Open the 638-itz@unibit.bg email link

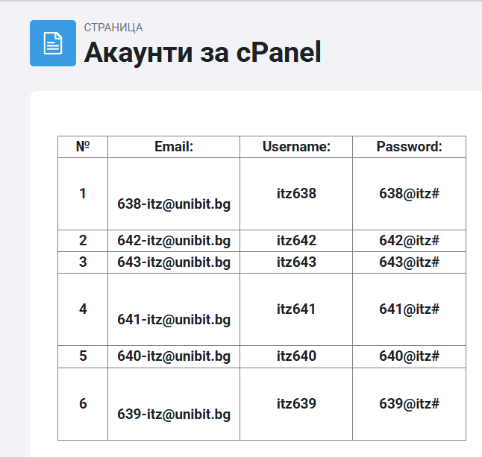tap(174, 204)
